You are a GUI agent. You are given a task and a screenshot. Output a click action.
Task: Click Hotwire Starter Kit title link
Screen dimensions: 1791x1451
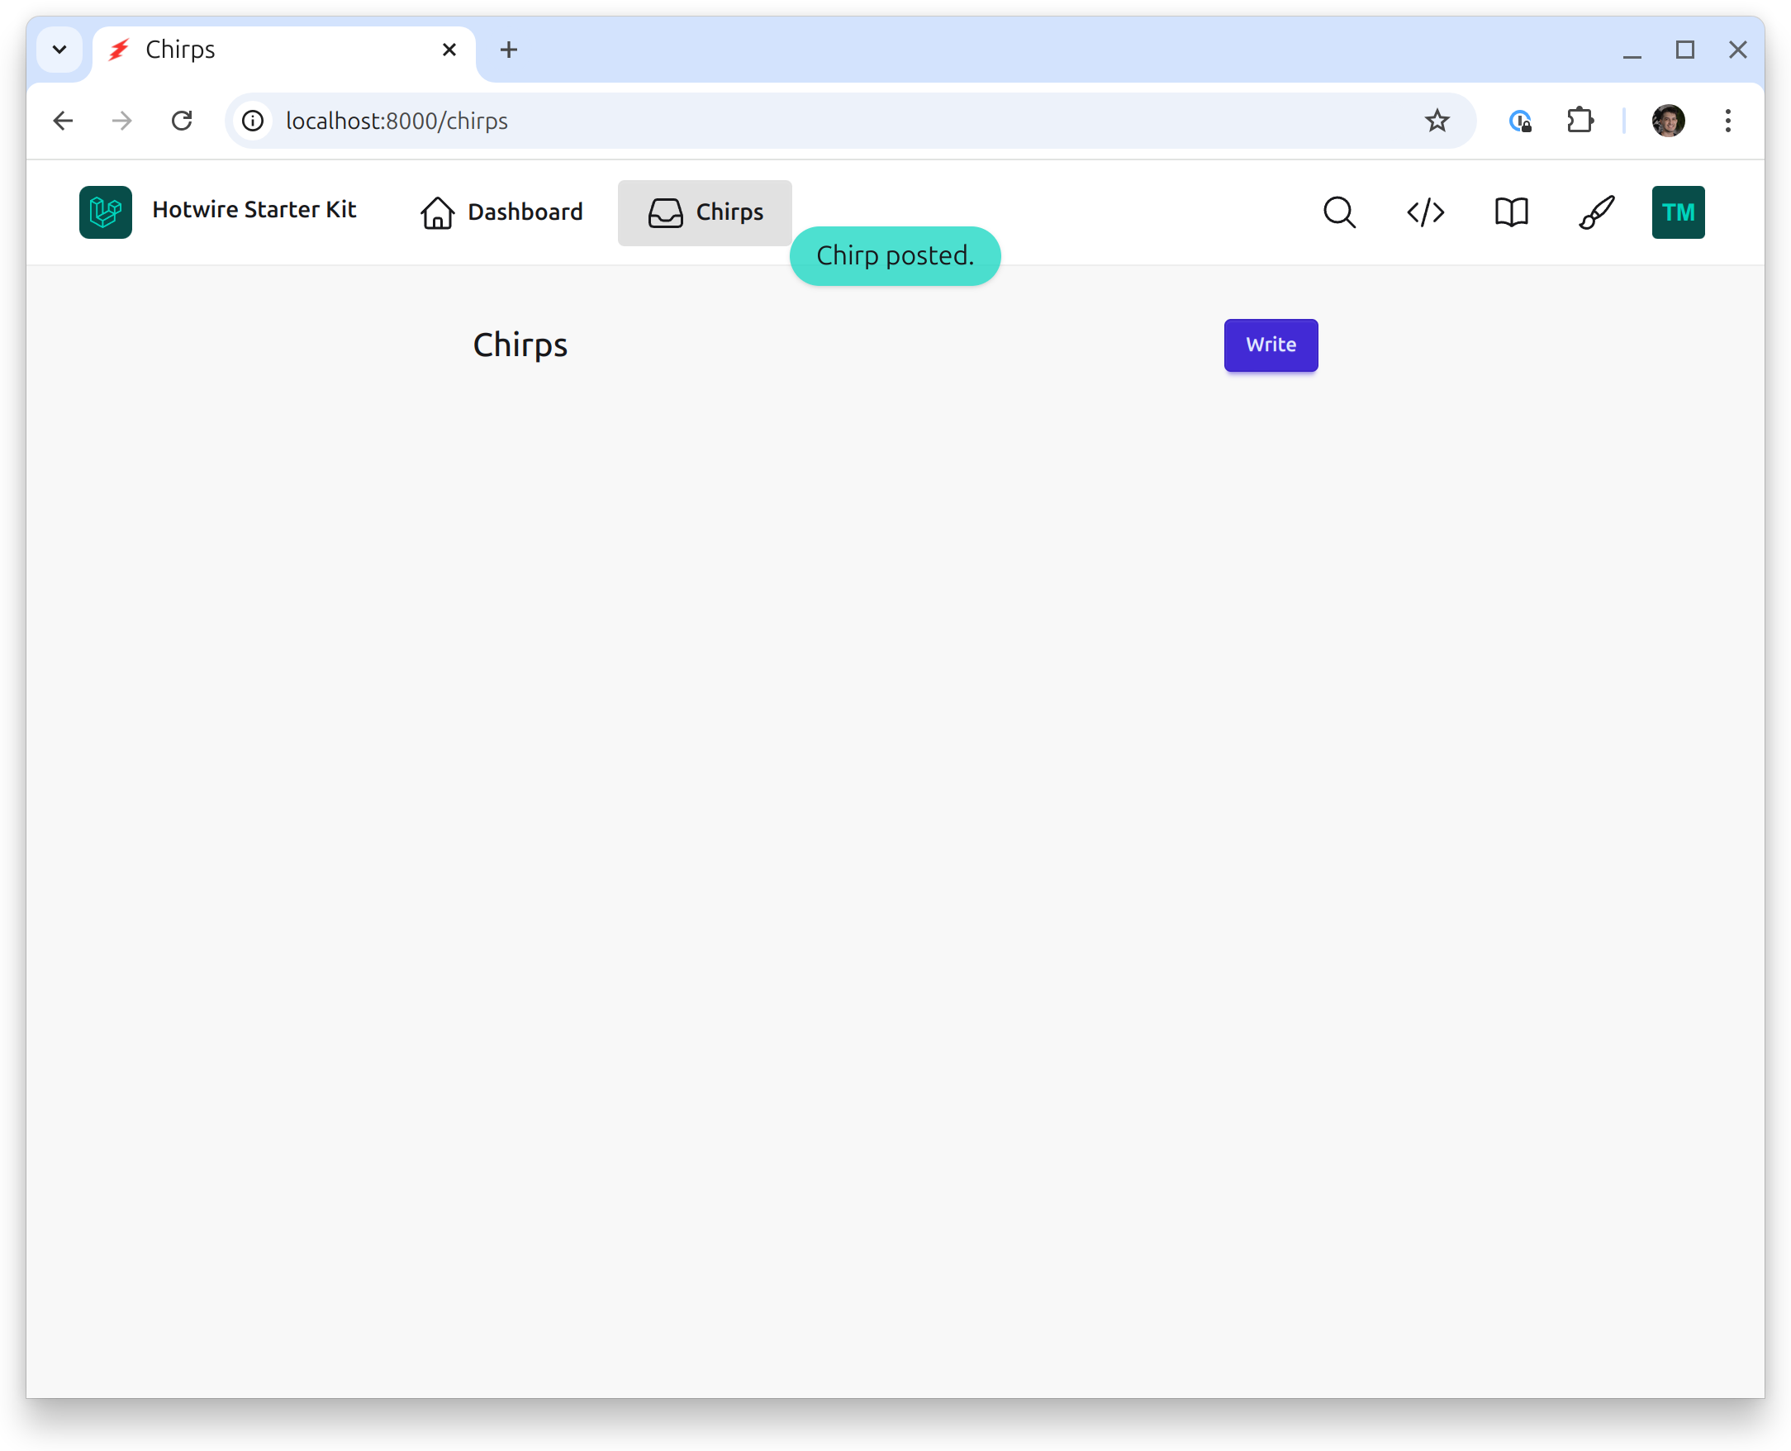pyautogui.click(x=254, y=210)
